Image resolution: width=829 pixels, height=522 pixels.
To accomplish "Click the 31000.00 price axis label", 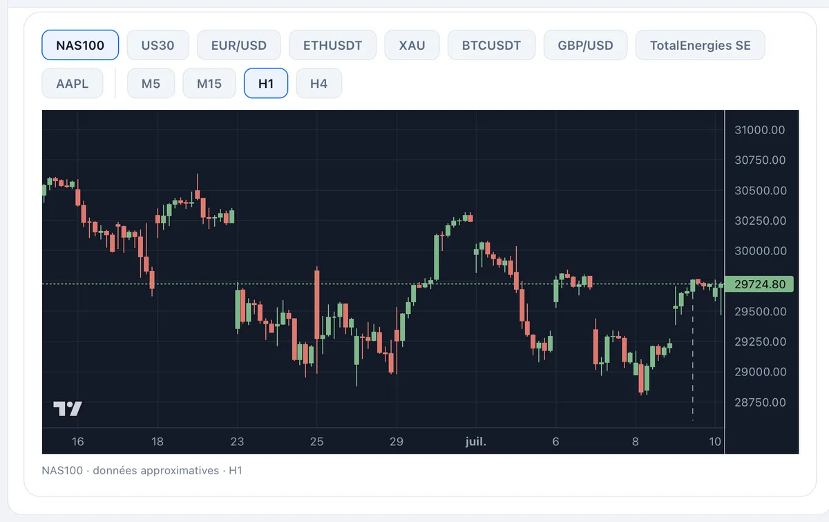I will pos(760,130).
